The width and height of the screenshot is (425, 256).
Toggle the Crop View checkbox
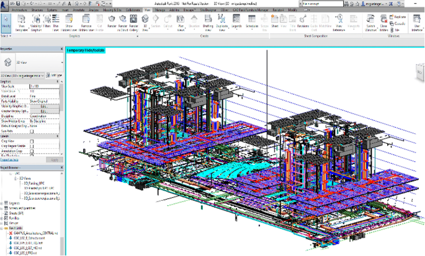(x=32, y=141)
